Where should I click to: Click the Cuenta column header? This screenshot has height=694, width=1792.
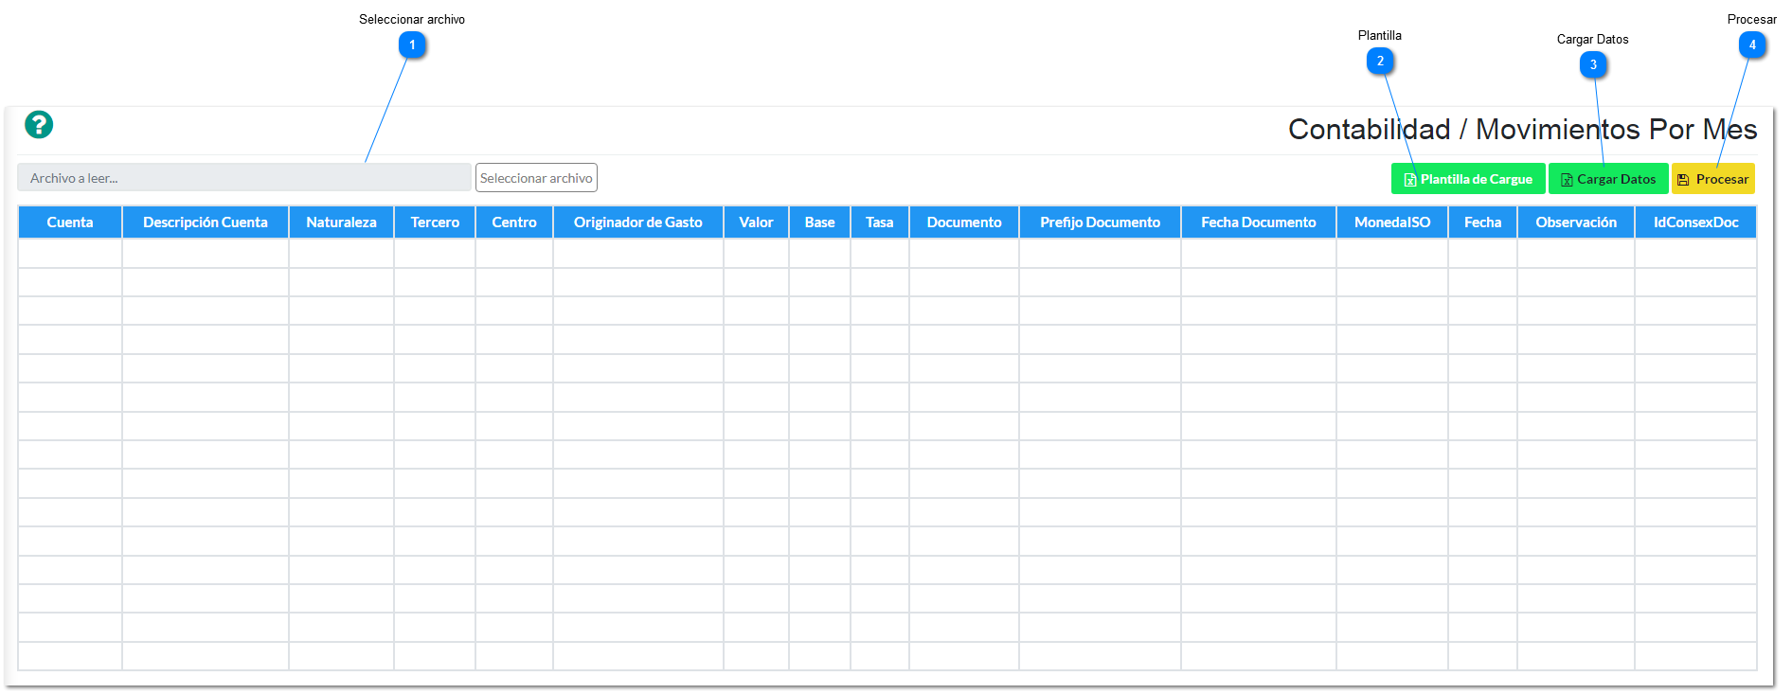(x=70, y=222)
